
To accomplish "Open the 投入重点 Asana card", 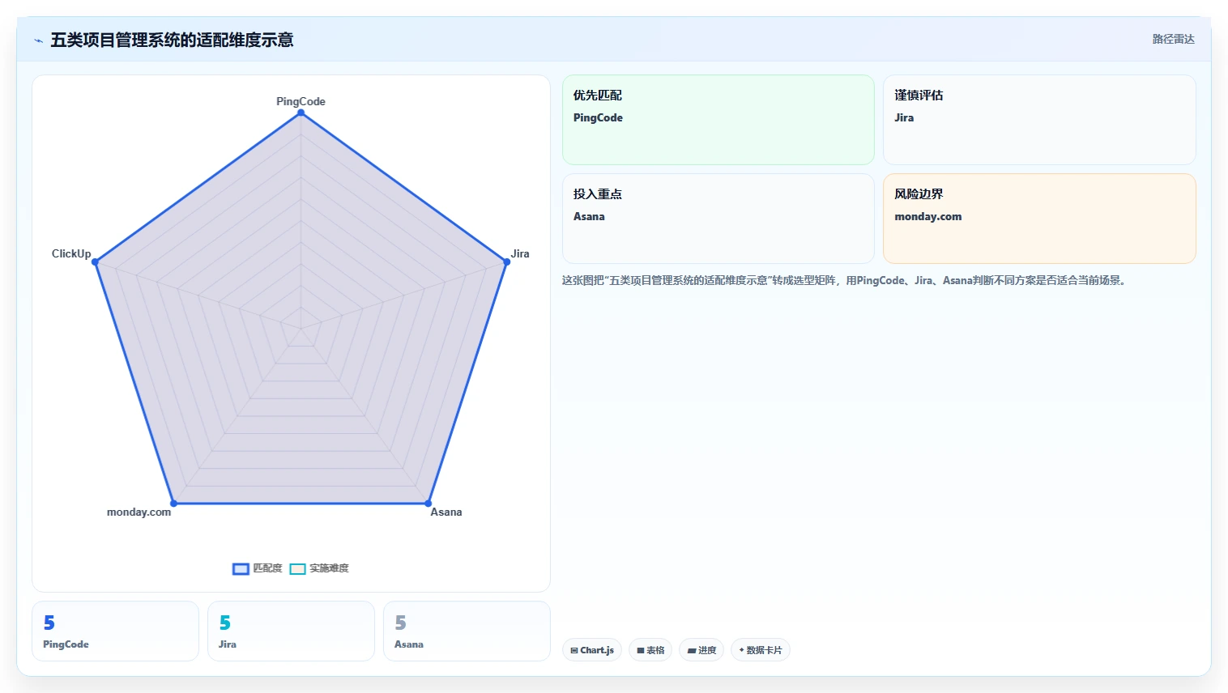I will 718,219.
